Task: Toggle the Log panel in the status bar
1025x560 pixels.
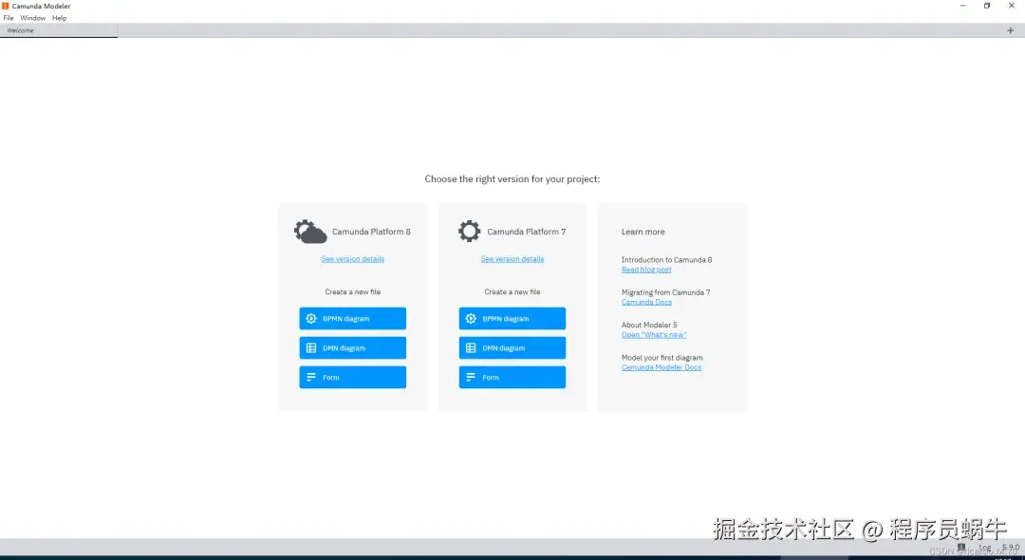Action: (x=982, y=547)
